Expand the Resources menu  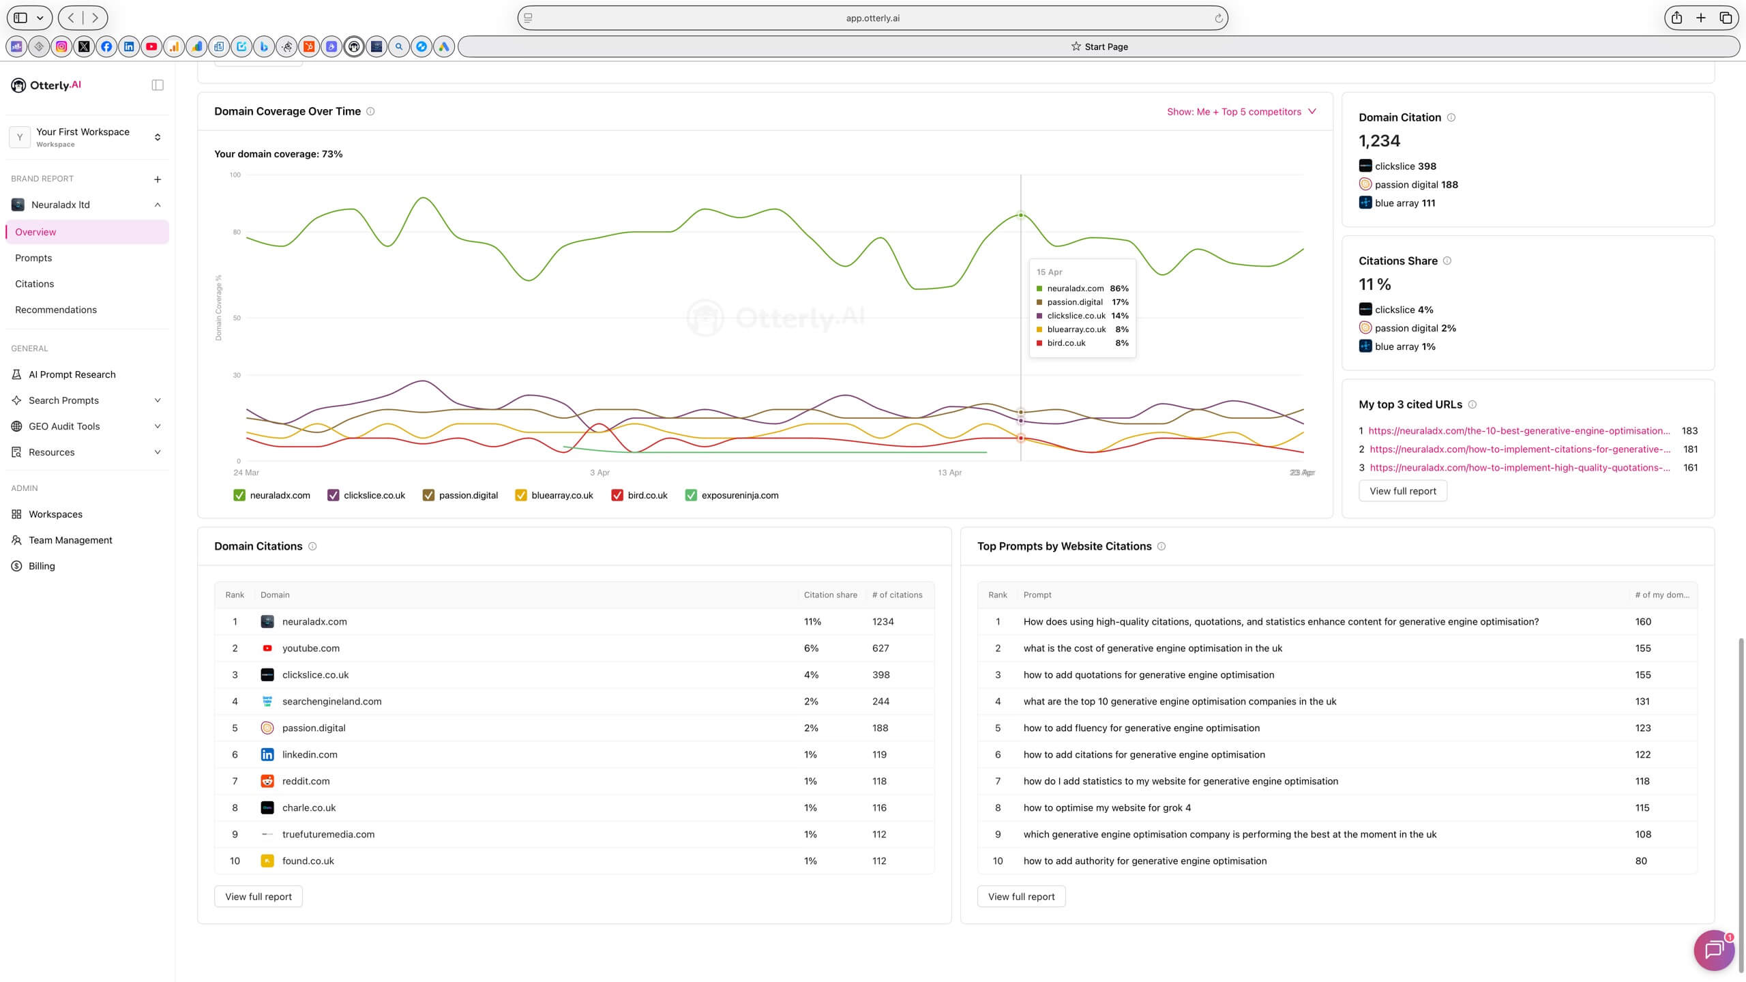158,452
